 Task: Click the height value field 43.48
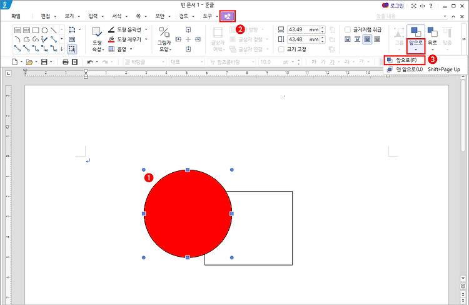(303, 39)
